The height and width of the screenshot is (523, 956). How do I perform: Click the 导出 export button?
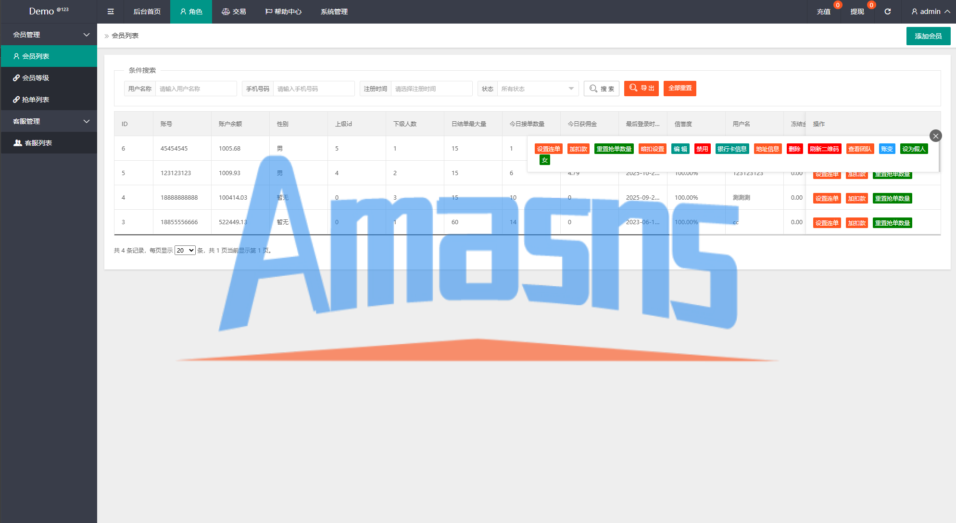pyautogui.click(x=641, y=88)
